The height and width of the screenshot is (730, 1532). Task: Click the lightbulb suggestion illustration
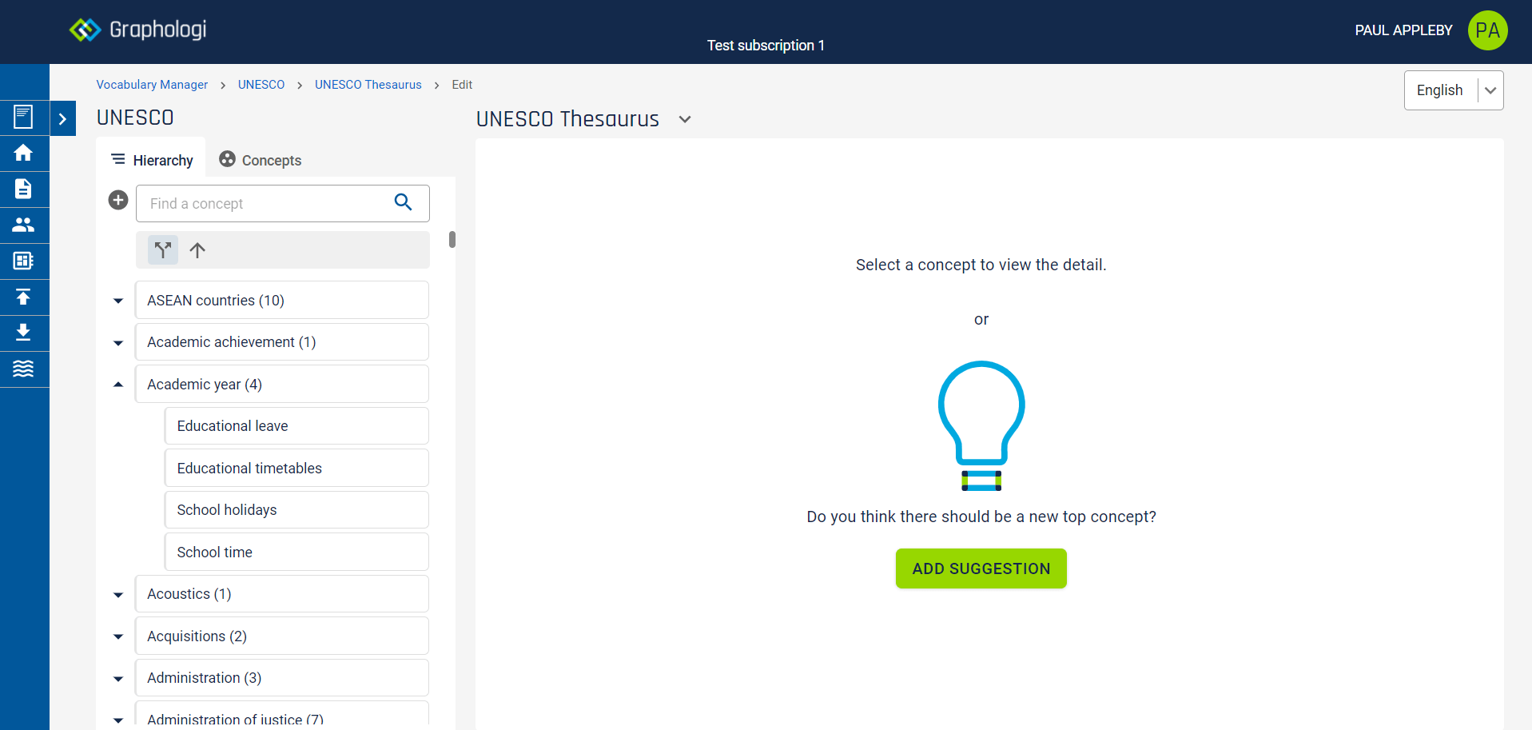click(x=981, y=425)
